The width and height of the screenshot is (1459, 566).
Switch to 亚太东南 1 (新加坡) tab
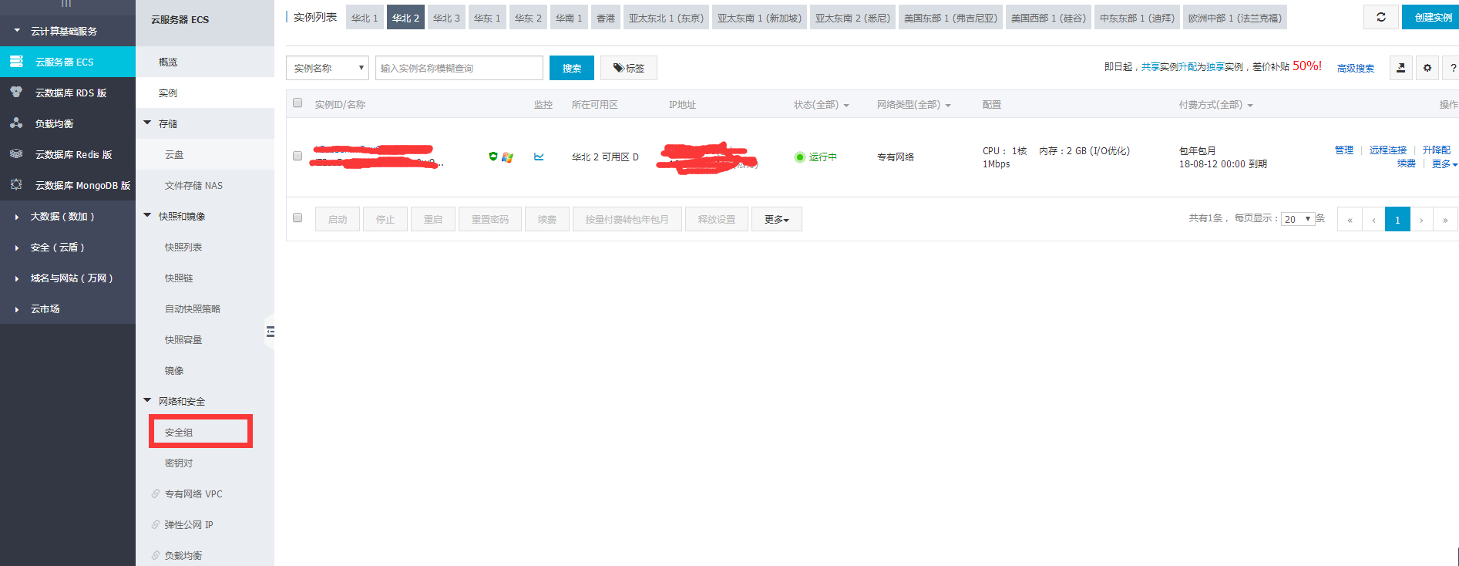click(x=759, y=18)
